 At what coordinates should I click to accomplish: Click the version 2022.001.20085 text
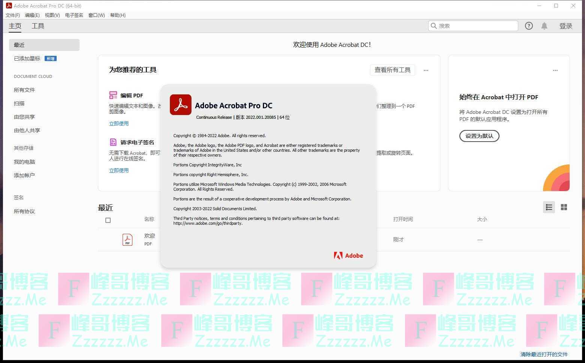(x=261, y=117)
